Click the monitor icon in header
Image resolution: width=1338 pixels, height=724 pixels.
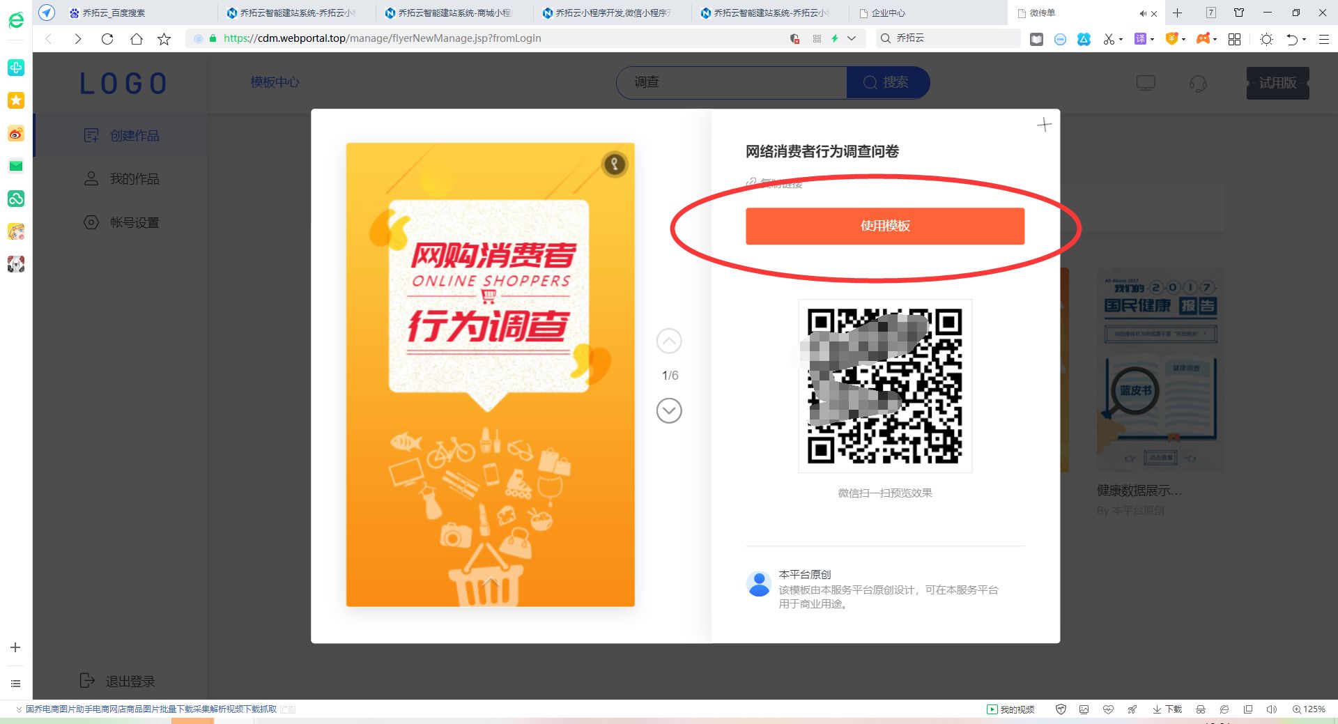point(1146,83)
